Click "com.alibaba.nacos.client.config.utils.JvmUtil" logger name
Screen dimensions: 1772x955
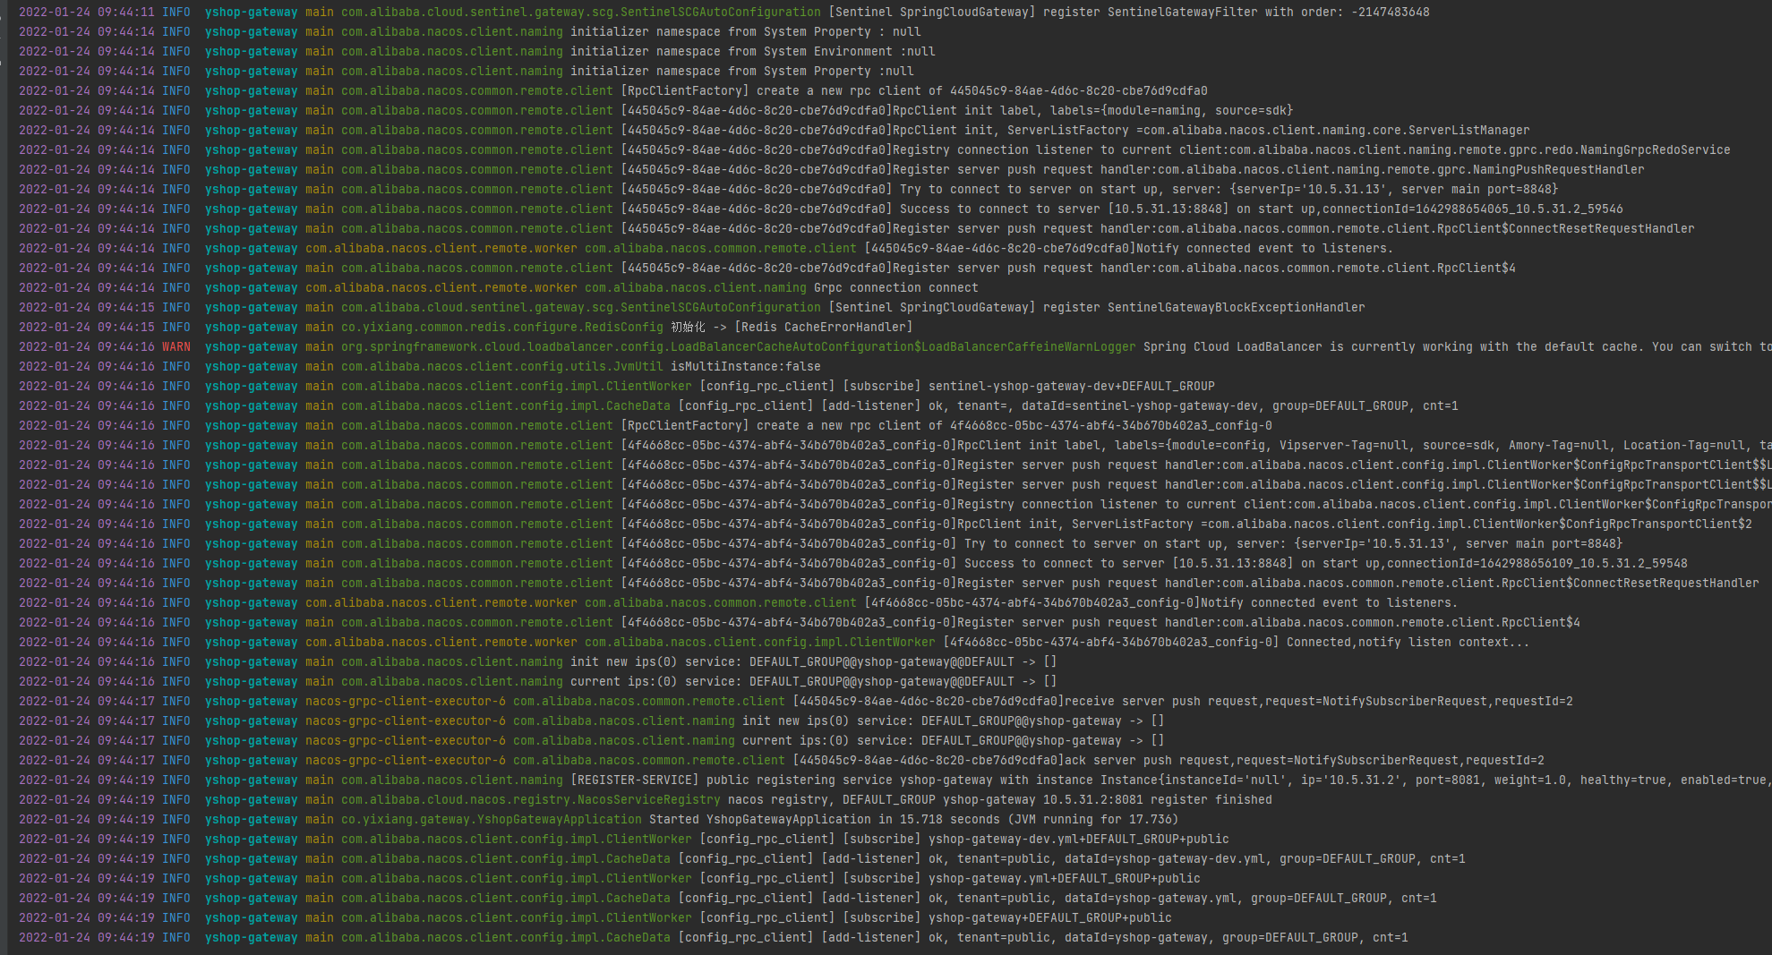[502, 366]
